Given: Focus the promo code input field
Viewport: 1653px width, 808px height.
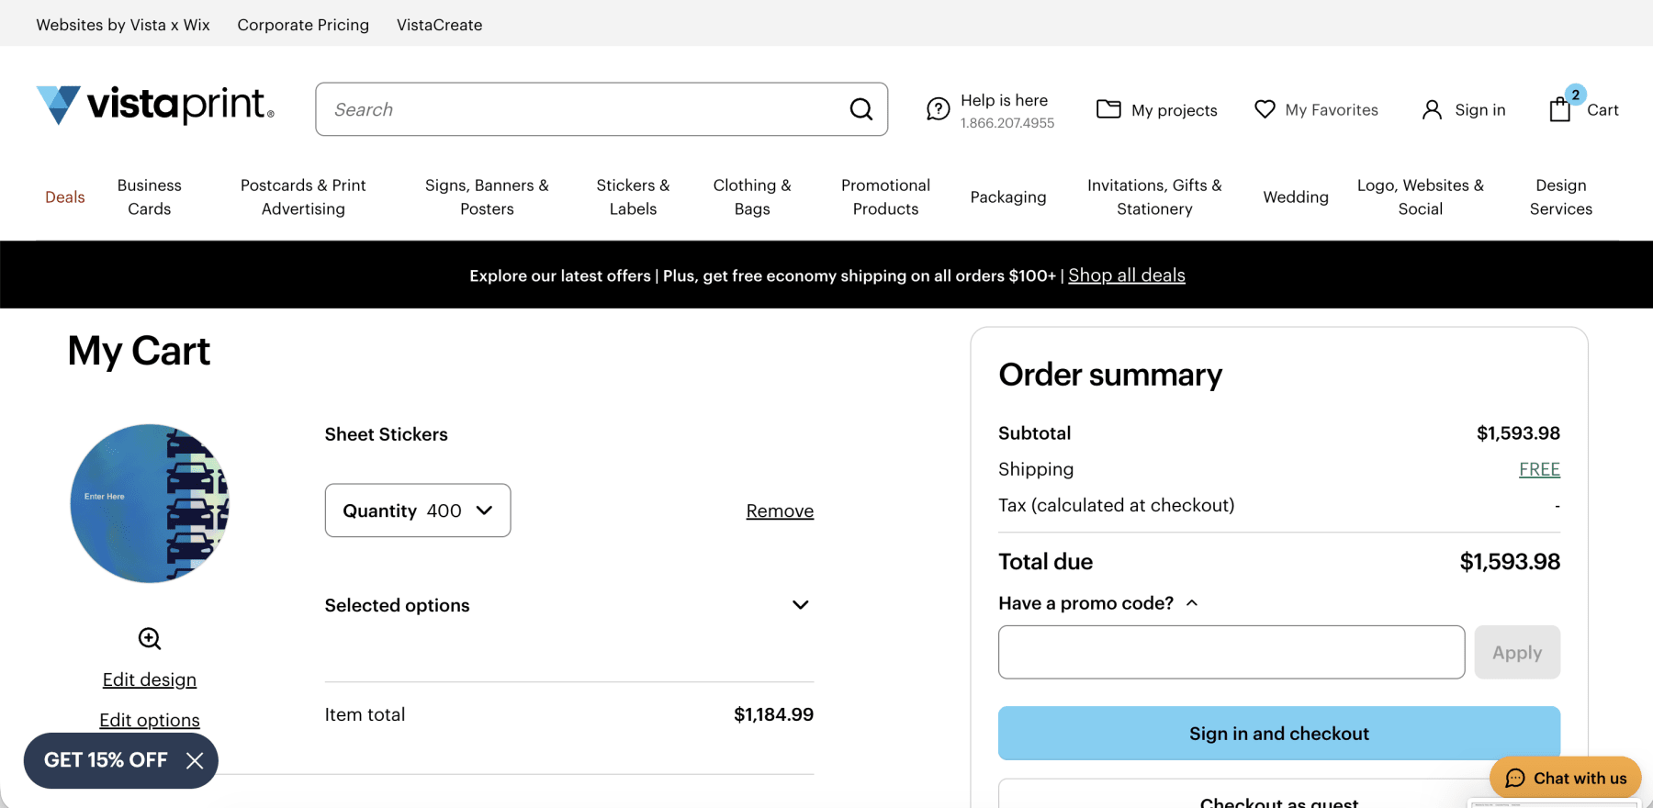Looking at the screenshot, I should pos(1231,653).
